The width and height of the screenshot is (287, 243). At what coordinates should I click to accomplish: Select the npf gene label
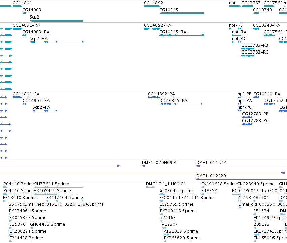(232, 3)
